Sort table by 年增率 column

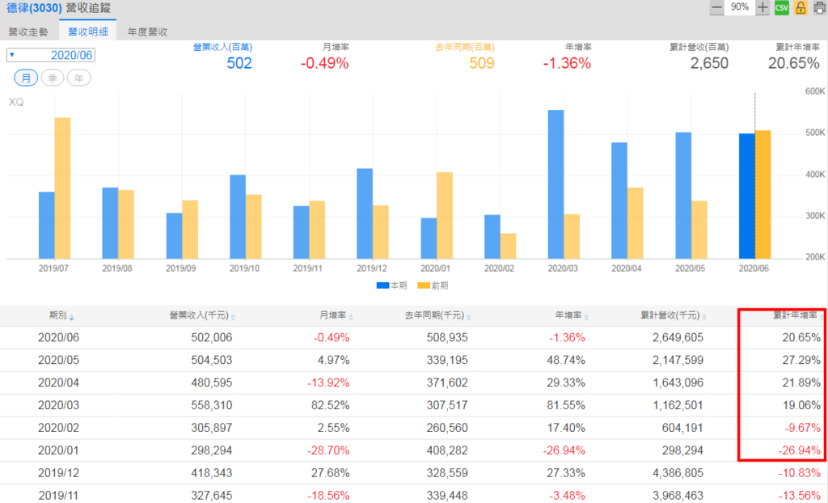pyautogui.click(x=572, y=315)
